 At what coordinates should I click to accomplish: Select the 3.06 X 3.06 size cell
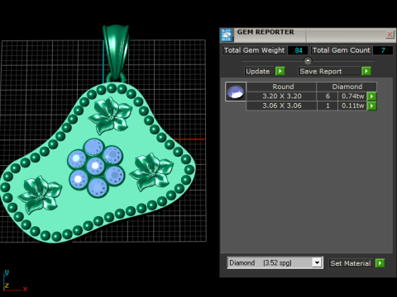click(x=281, y=106)
